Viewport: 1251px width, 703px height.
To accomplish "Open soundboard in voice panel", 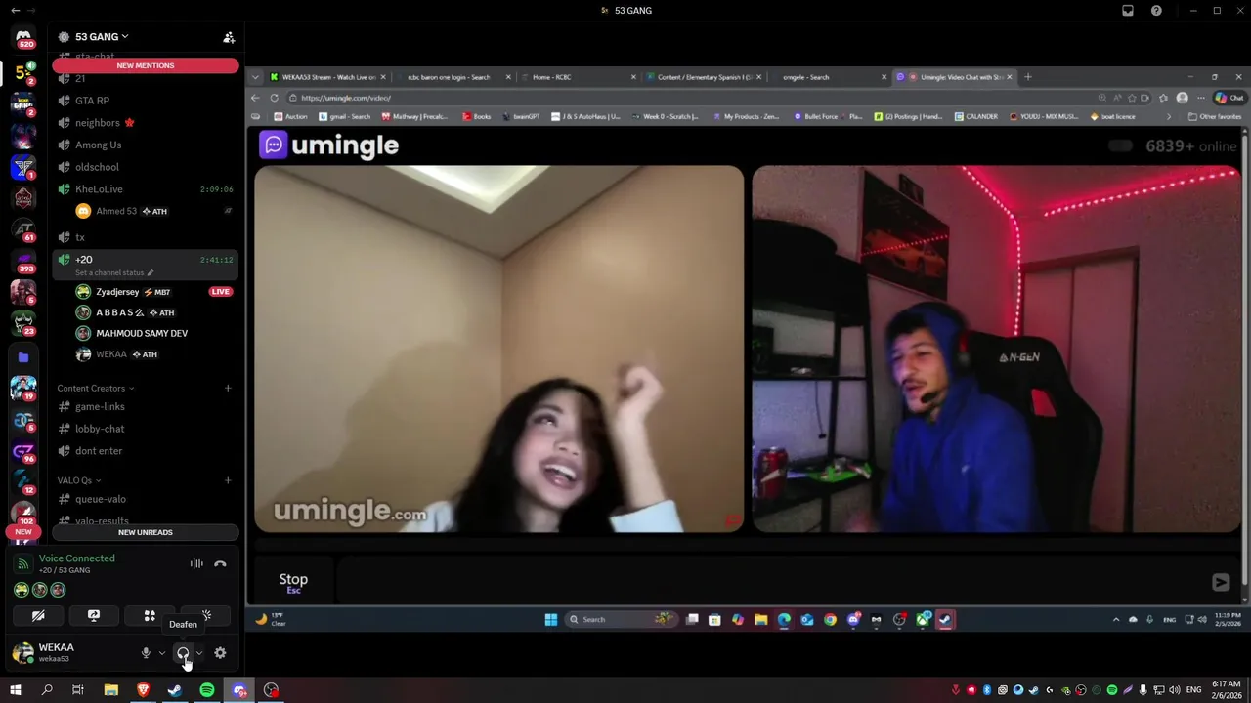I will (205, 616).
